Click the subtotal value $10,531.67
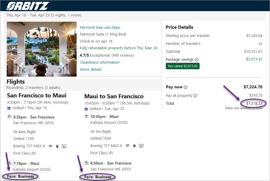270x181 pixels. click(x=253, y=52)
